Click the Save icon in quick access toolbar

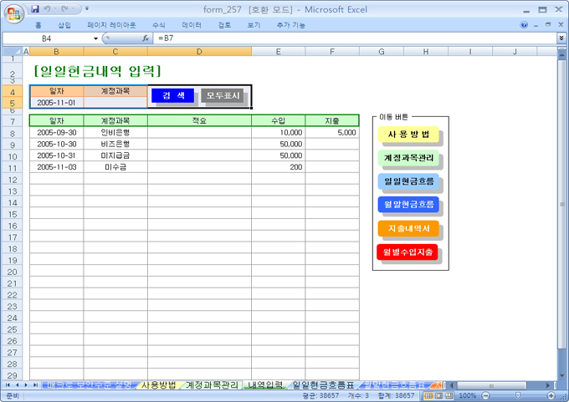35,9
